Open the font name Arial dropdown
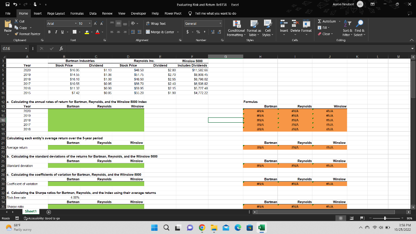 click(76, 24)
